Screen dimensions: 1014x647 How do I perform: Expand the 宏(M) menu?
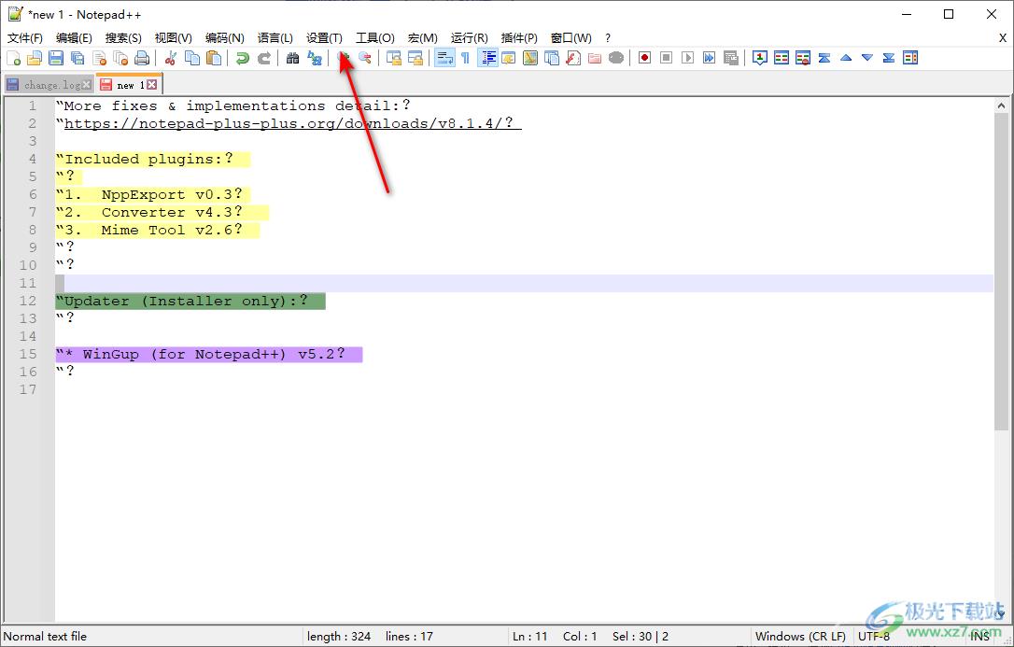tap(423, 38)
